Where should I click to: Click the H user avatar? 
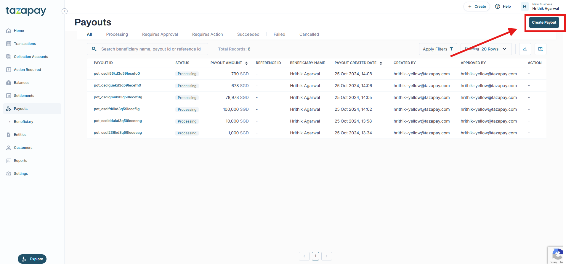pyautogui.click(x=525, y=6)
